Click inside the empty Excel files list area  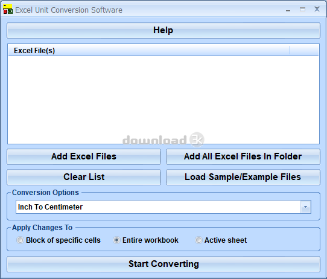click(163, 100)
